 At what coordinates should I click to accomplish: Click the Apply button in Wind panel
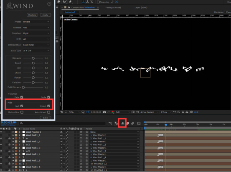tap(46, 15)
